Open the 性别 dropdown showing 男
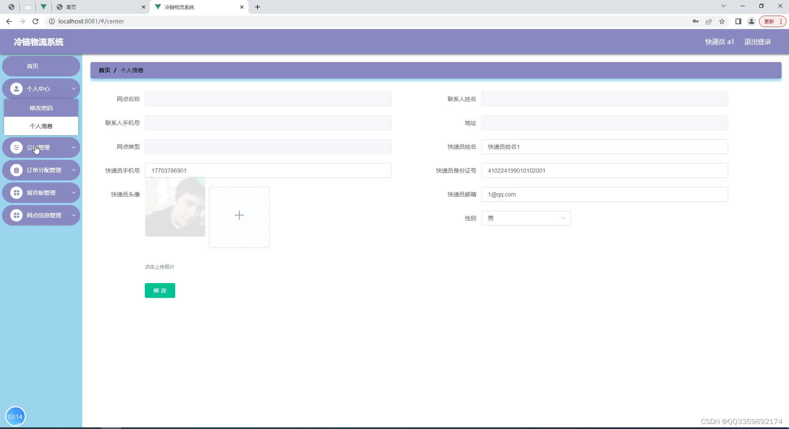The height and width of the screenshot is (429, 789). [x=526, y=218]
